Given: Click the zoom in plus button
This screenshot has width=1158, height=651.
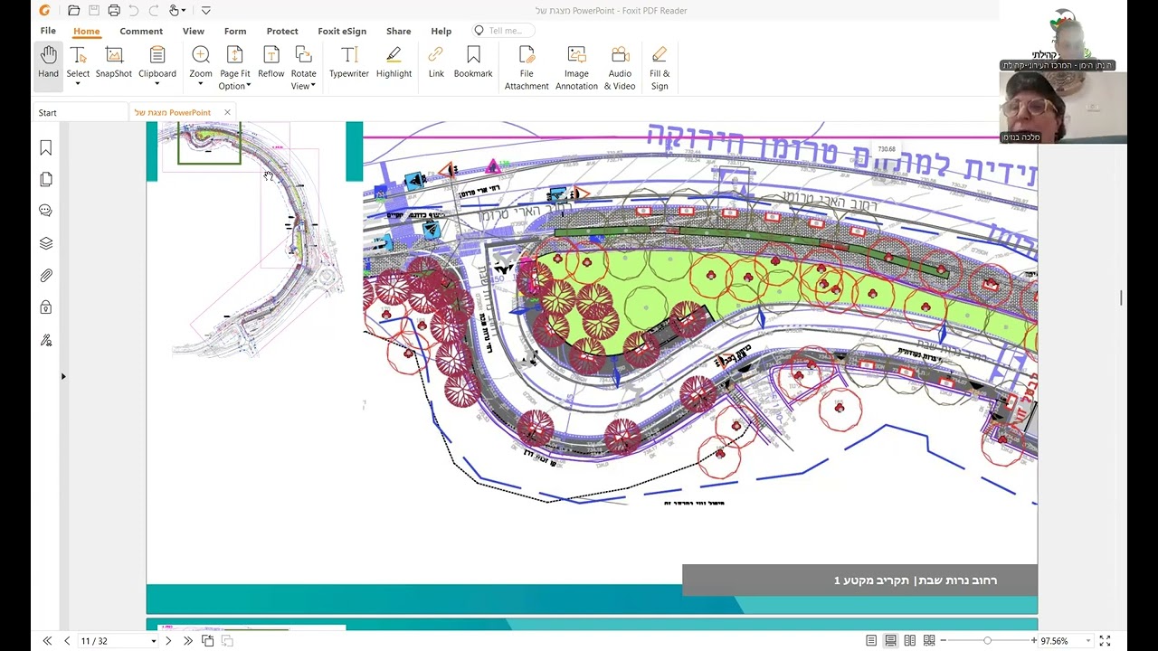Looking at the screenshot, I should 1033,641.
